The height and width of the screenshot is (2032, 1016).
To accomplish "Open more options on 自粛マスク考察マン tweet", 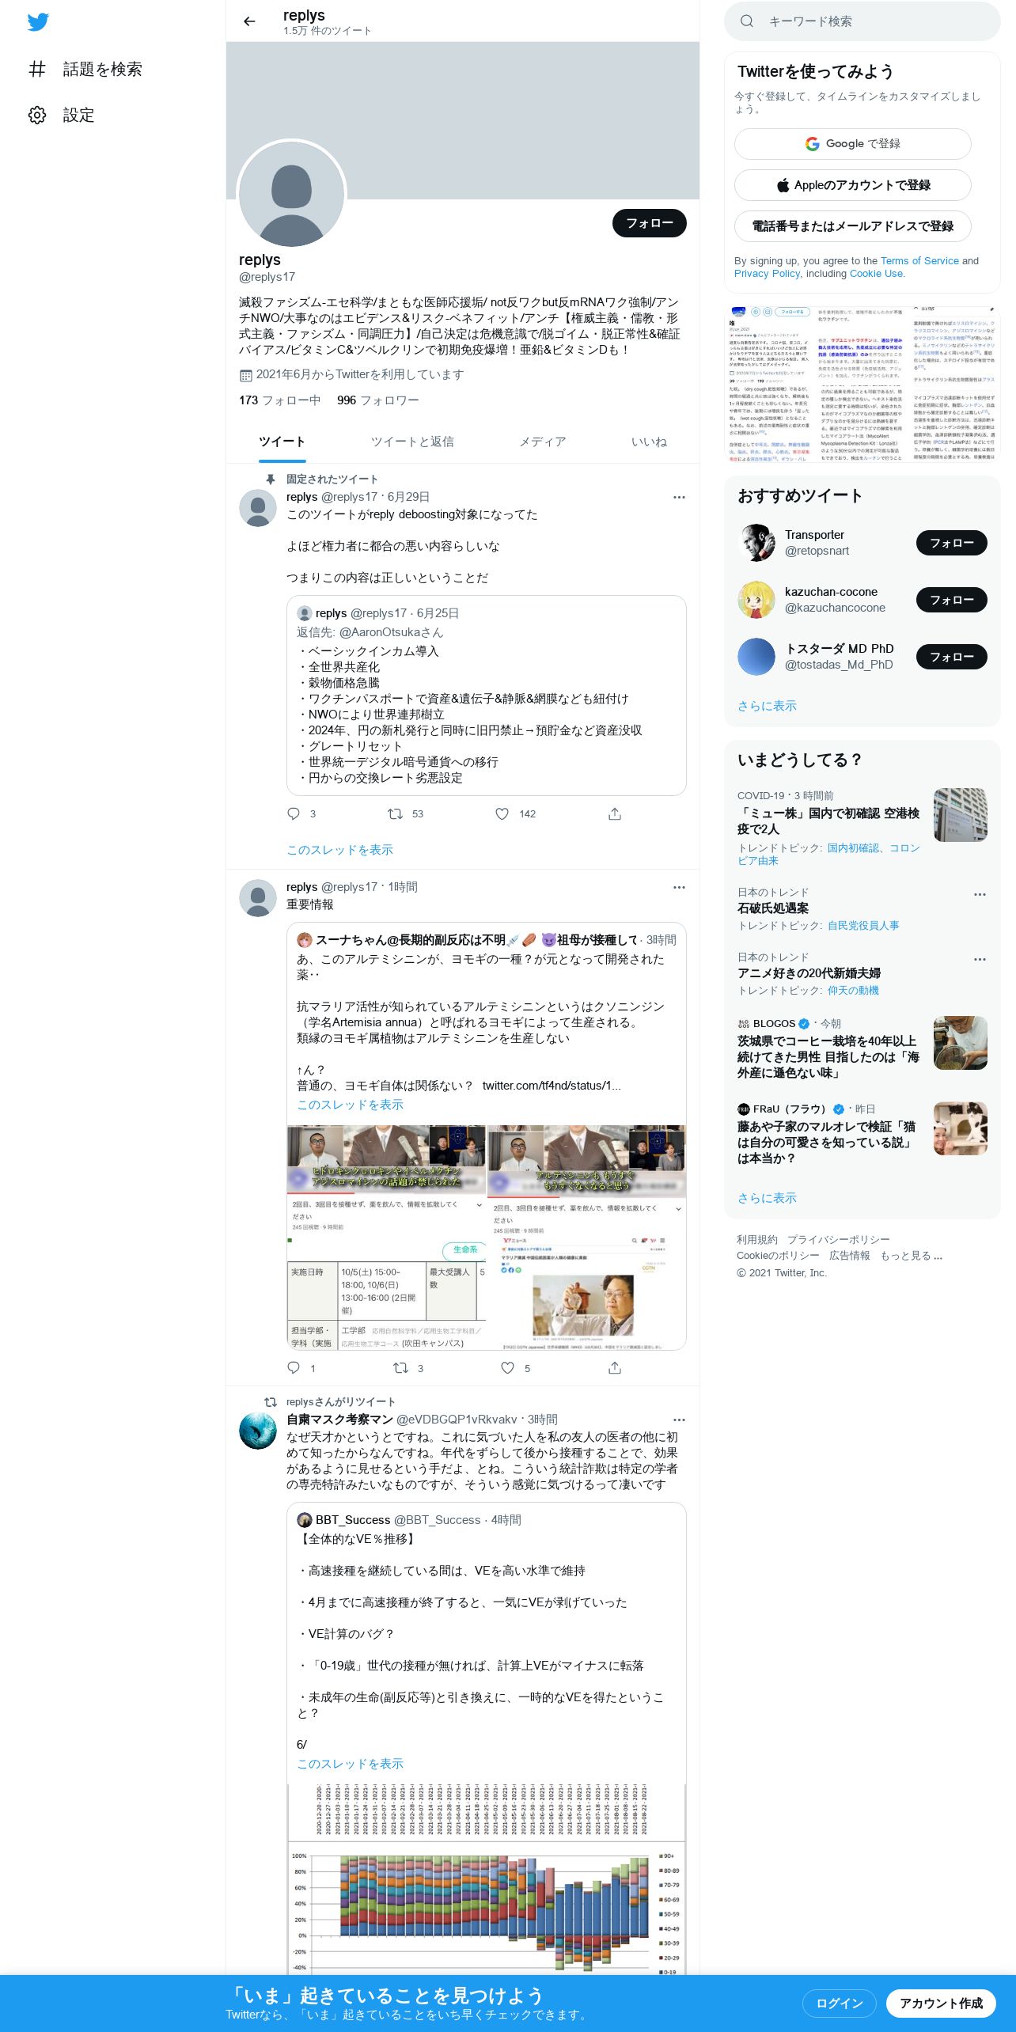I will coord(679,1420).
